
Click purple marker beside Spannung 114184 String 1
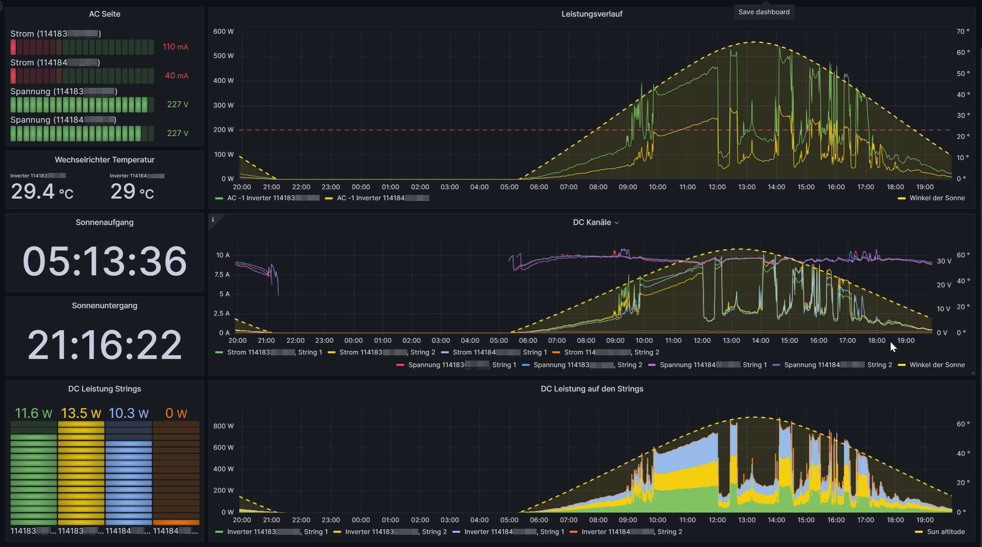click(x=652, y=365)
